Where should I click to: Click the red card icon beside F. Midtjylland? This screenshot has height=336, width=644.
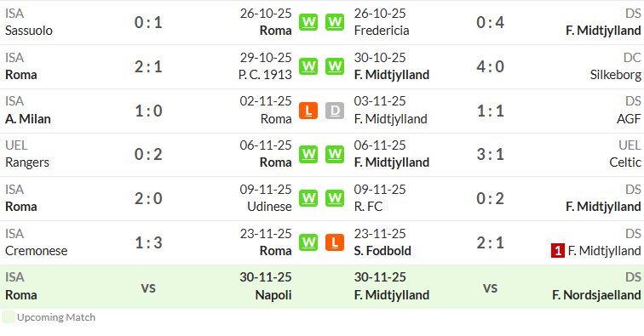(557, 251)
